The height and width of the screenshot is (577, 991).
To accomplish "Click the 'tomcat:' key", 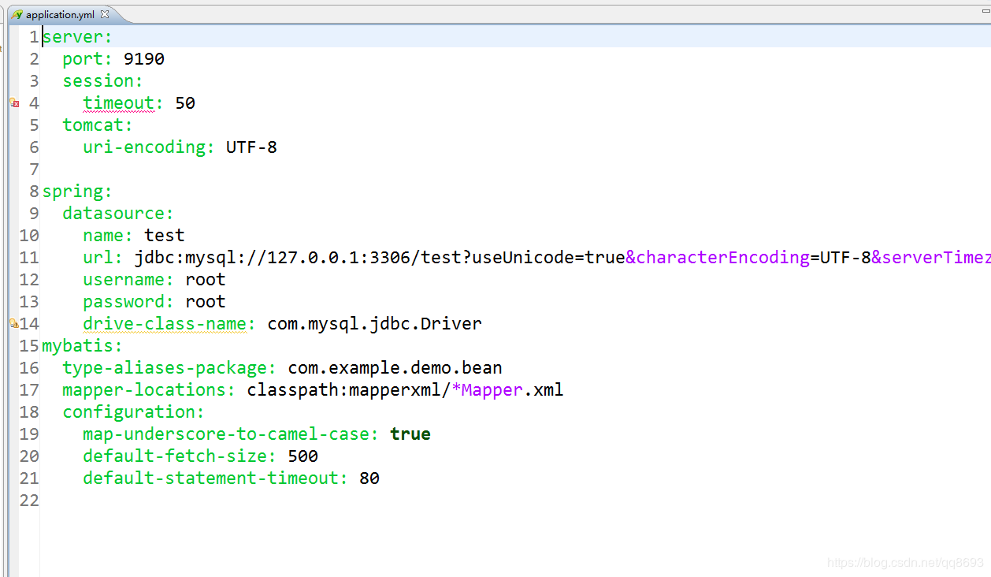I will [x=98, y=125].
